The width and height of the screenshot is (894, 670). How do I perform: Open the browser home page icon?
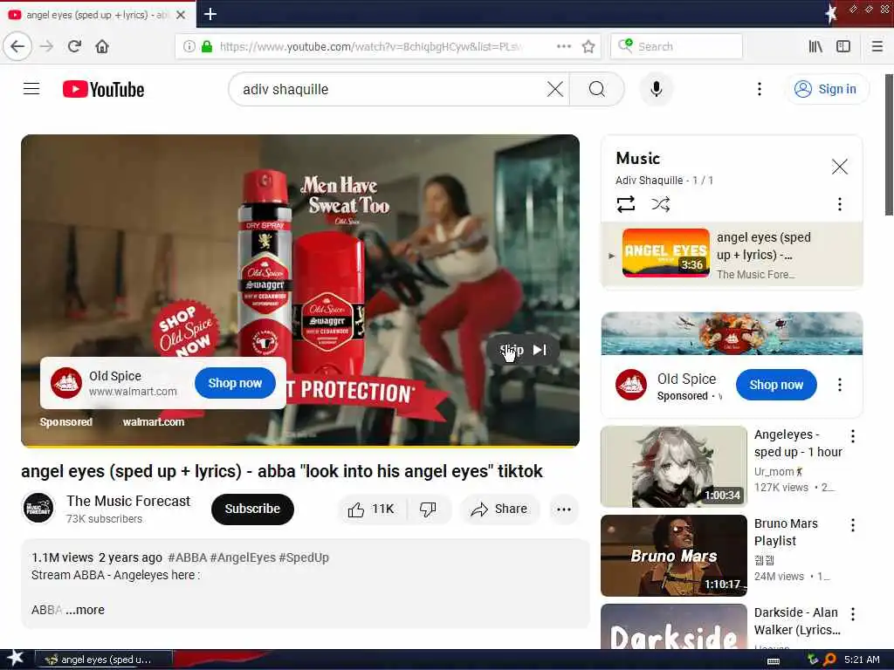[102, 46]
